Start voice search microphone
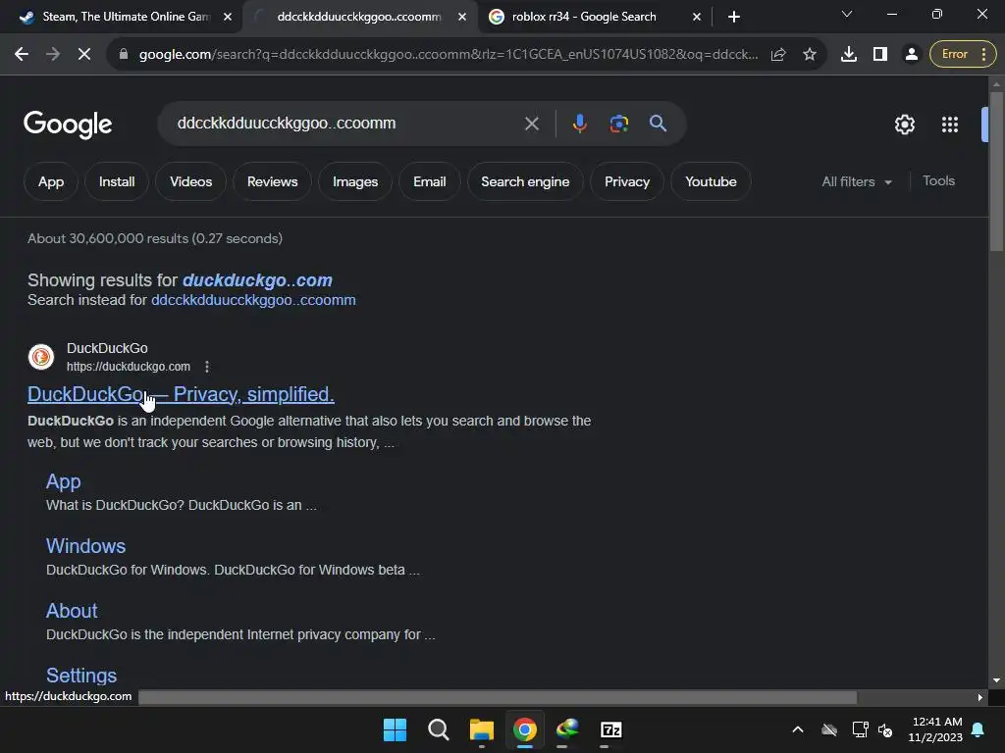 [x=579, y=124]
